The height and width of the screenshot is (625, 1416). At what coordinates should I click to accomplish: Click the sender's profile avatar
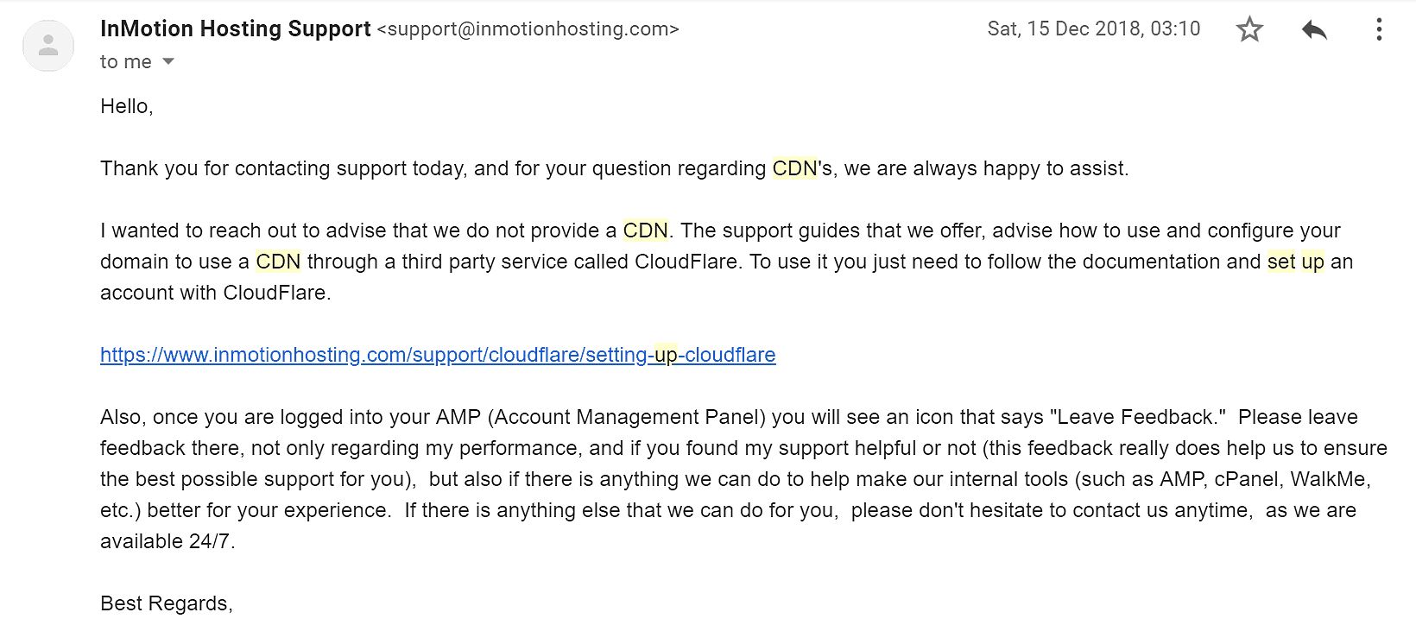[48, 46]
